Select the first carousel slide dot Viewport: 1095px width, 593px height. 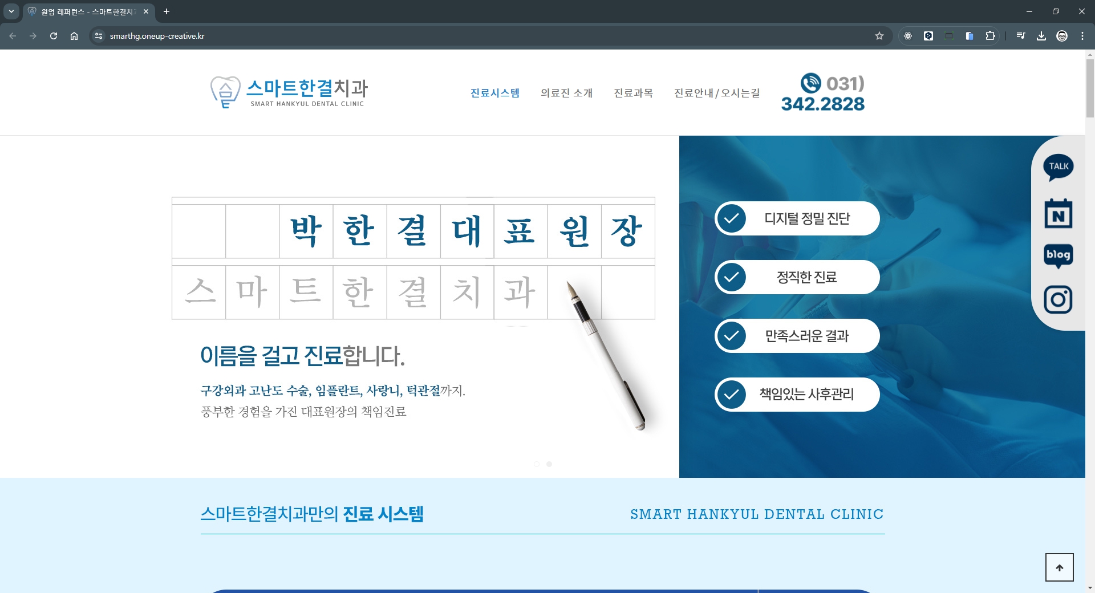(x=537, y=464)
